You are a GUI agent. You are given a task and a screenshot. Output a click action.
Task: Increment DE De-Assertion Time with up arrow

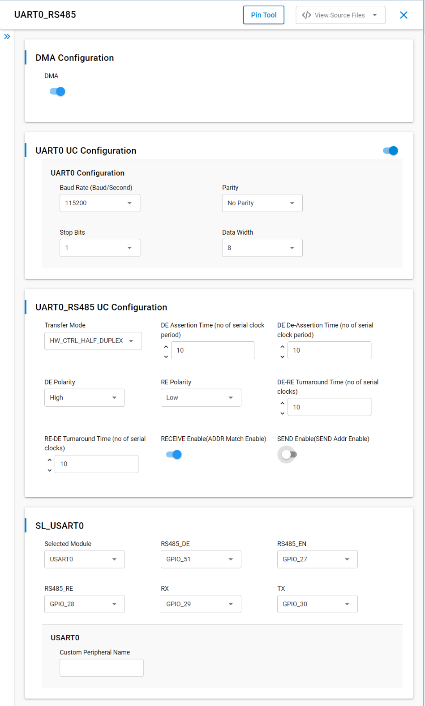click(x=282, y=346)
